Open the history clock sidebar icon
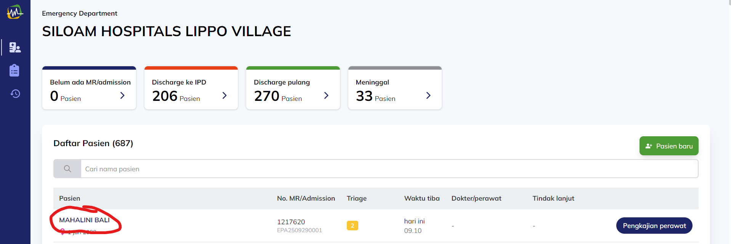 coord(15,94)
